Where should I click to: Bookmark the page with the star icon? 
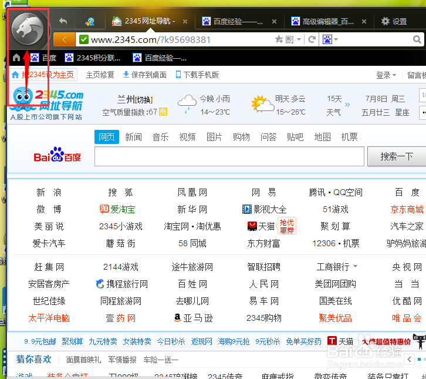pyautogui.click(x=279, y=39)
